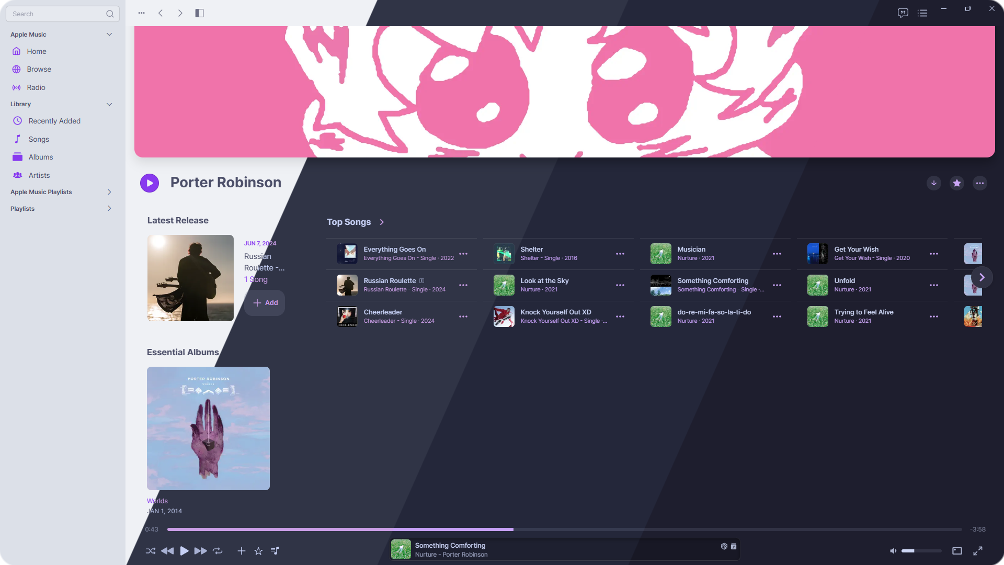Screen dimensions: 1004x565
Task: Toggle repeat mode
Action: (x=218, y=551)
